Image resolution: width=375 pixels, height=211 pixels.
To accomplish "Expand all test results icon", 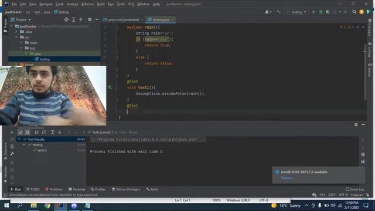I will [x=53, y=132].
